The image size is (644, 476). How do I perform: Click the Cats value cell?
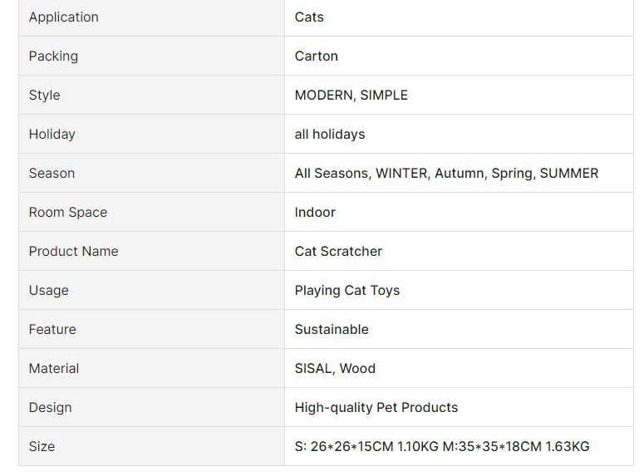coord(309,17)
